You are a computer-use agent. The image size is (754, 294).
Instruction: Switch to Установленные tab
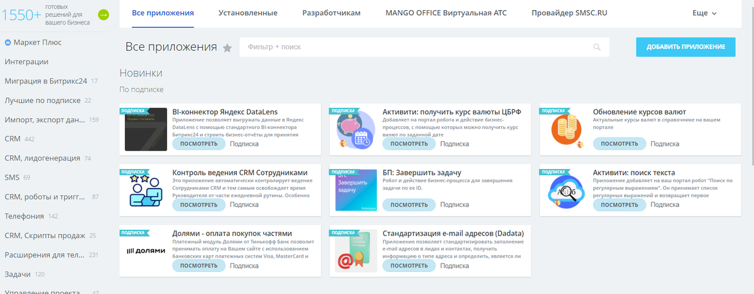pyautogui.click(x=248, y=13)
